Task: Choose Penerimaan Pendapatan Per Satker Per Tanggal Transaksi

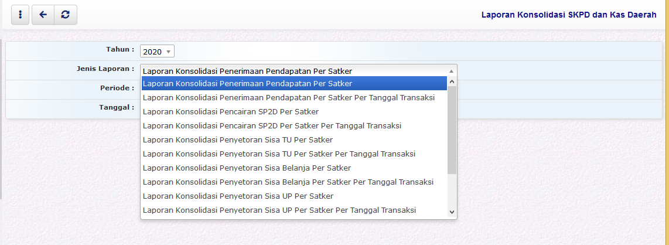Action: 289,97
